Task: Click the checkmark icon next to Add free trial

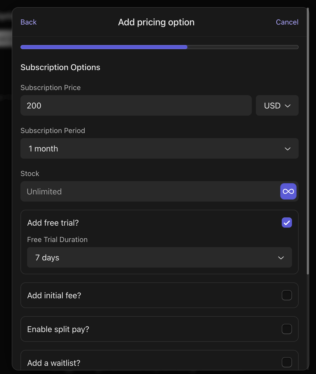Action: (x=287, y=222)
